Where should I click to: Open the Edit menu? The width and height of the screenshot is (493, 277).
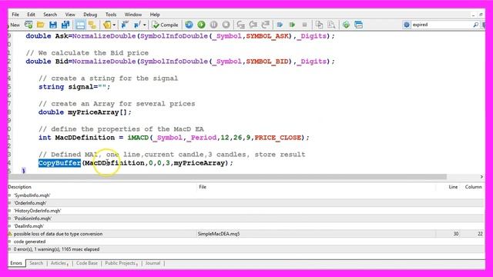31,15
